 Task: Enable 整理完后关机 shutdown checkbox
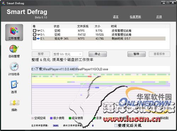pos(116,125)
